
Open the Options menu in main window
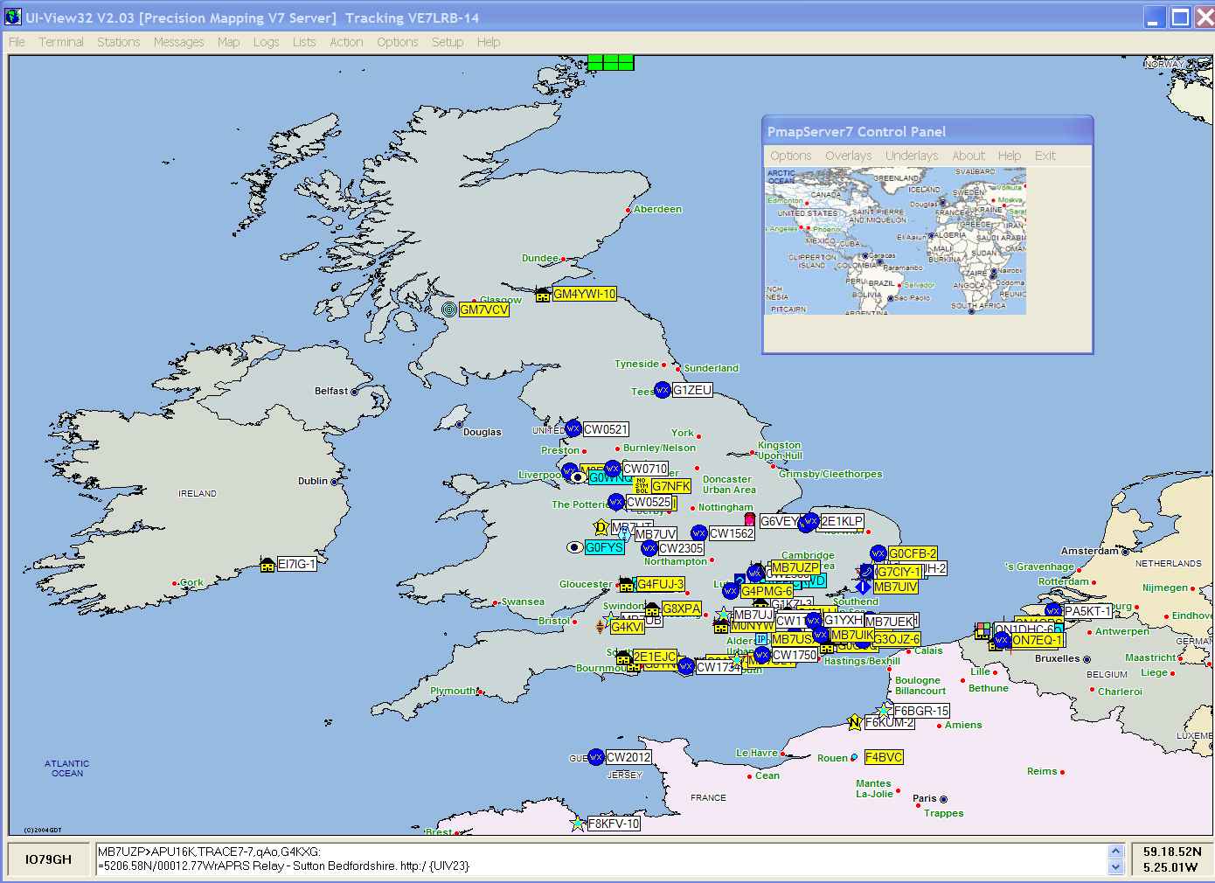tap(397, 42)
